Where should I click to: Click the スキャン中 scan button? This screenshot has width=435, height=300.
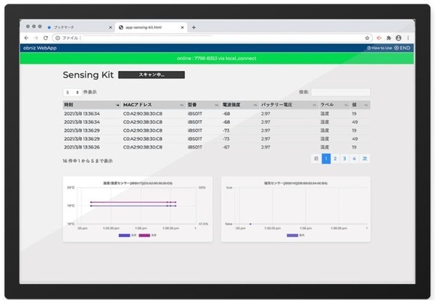click(152, 75)
